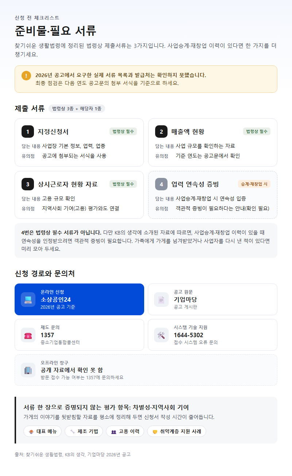Click the 승계·재창업 시 tag
The height and width of the screenshot is (476, 292).
click(x=254, y=184)
